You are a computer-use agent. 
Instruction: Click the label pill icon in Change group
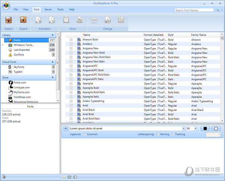pyautogui.click(x=94, y=20)
